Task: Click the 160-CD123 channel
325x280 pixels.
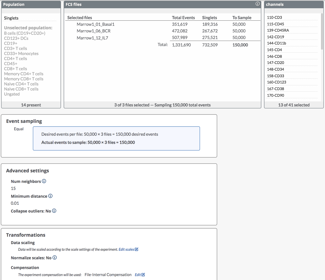Action: 277,82
